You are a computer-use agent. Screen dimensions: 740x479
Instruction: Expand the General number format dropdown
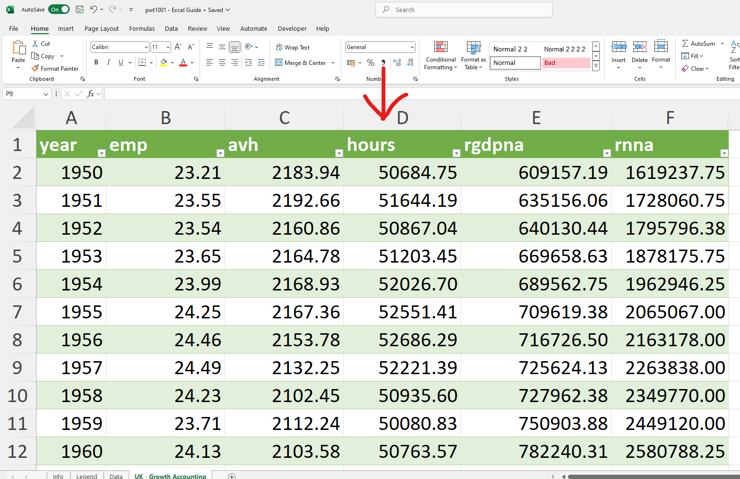tap(412, 47)
